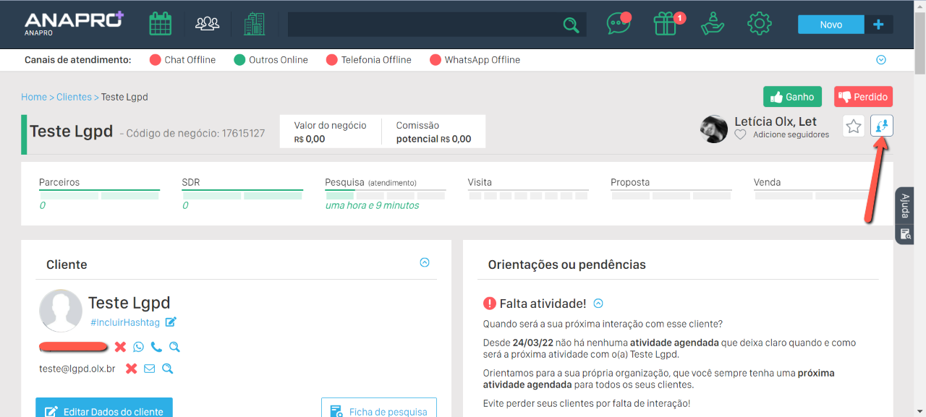Expand the service channels bar chevron
This screenshot has height=417, width=926.
(880, 60)
